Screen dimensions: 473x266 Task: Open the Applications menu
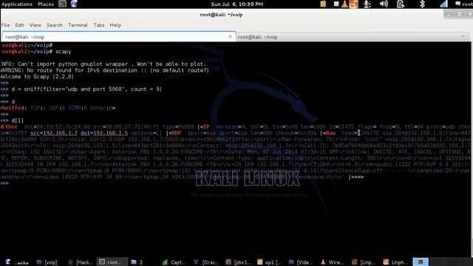[17, 4]
